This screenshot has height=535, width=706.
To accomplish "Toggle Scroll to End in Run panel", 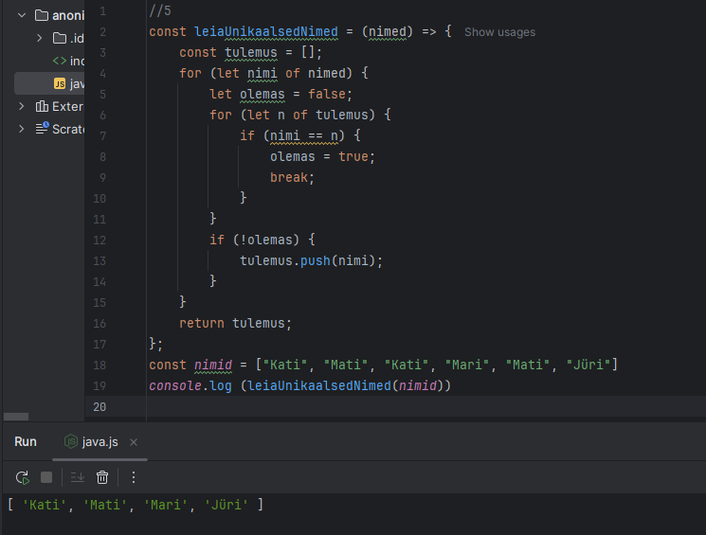I will pos(78,477).
